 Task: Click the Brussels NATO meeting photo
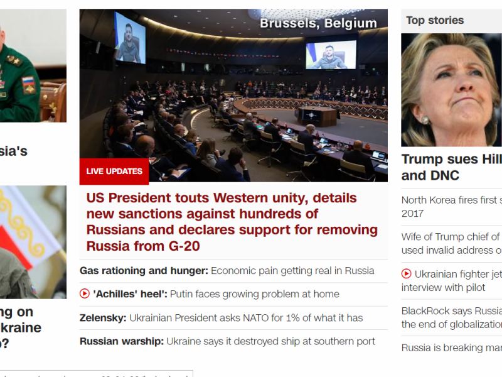233,96
